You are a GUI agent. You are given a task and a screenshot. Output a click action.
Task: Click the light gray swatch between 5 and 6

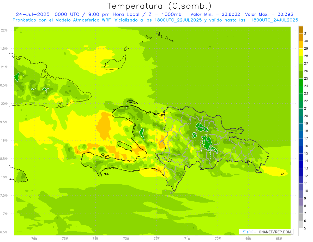click(x=301, y=225)
